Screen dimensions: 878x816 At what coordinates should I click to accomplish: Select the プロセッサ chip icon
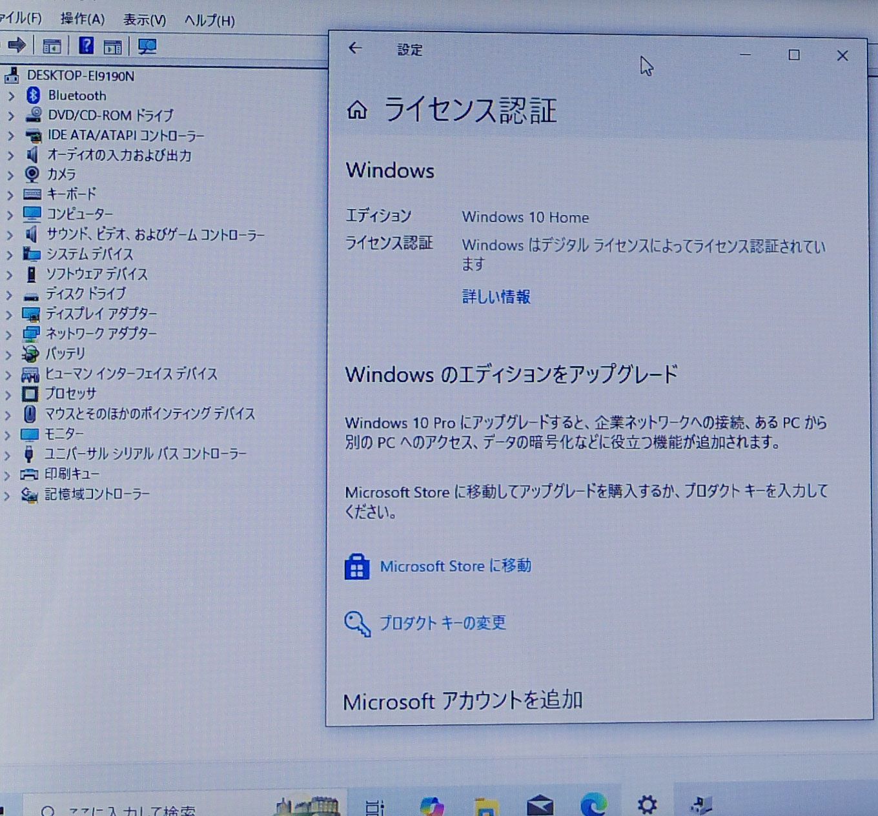click(x=30, y=393)
